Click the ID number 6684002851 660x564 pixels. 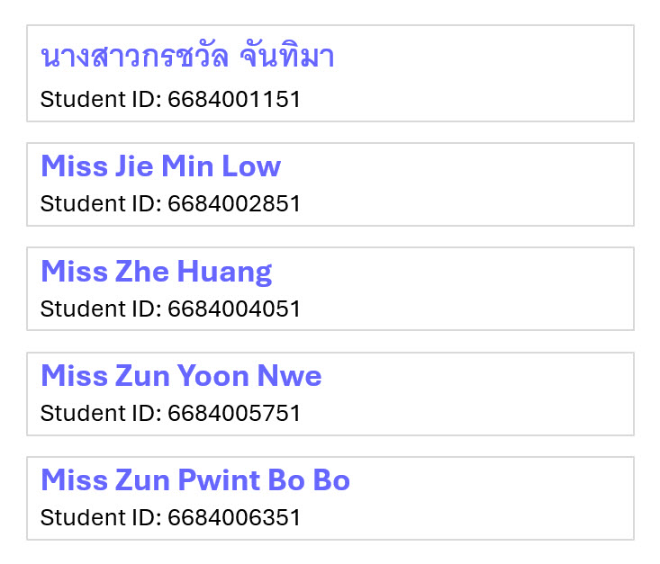click(x=234, y=203)
